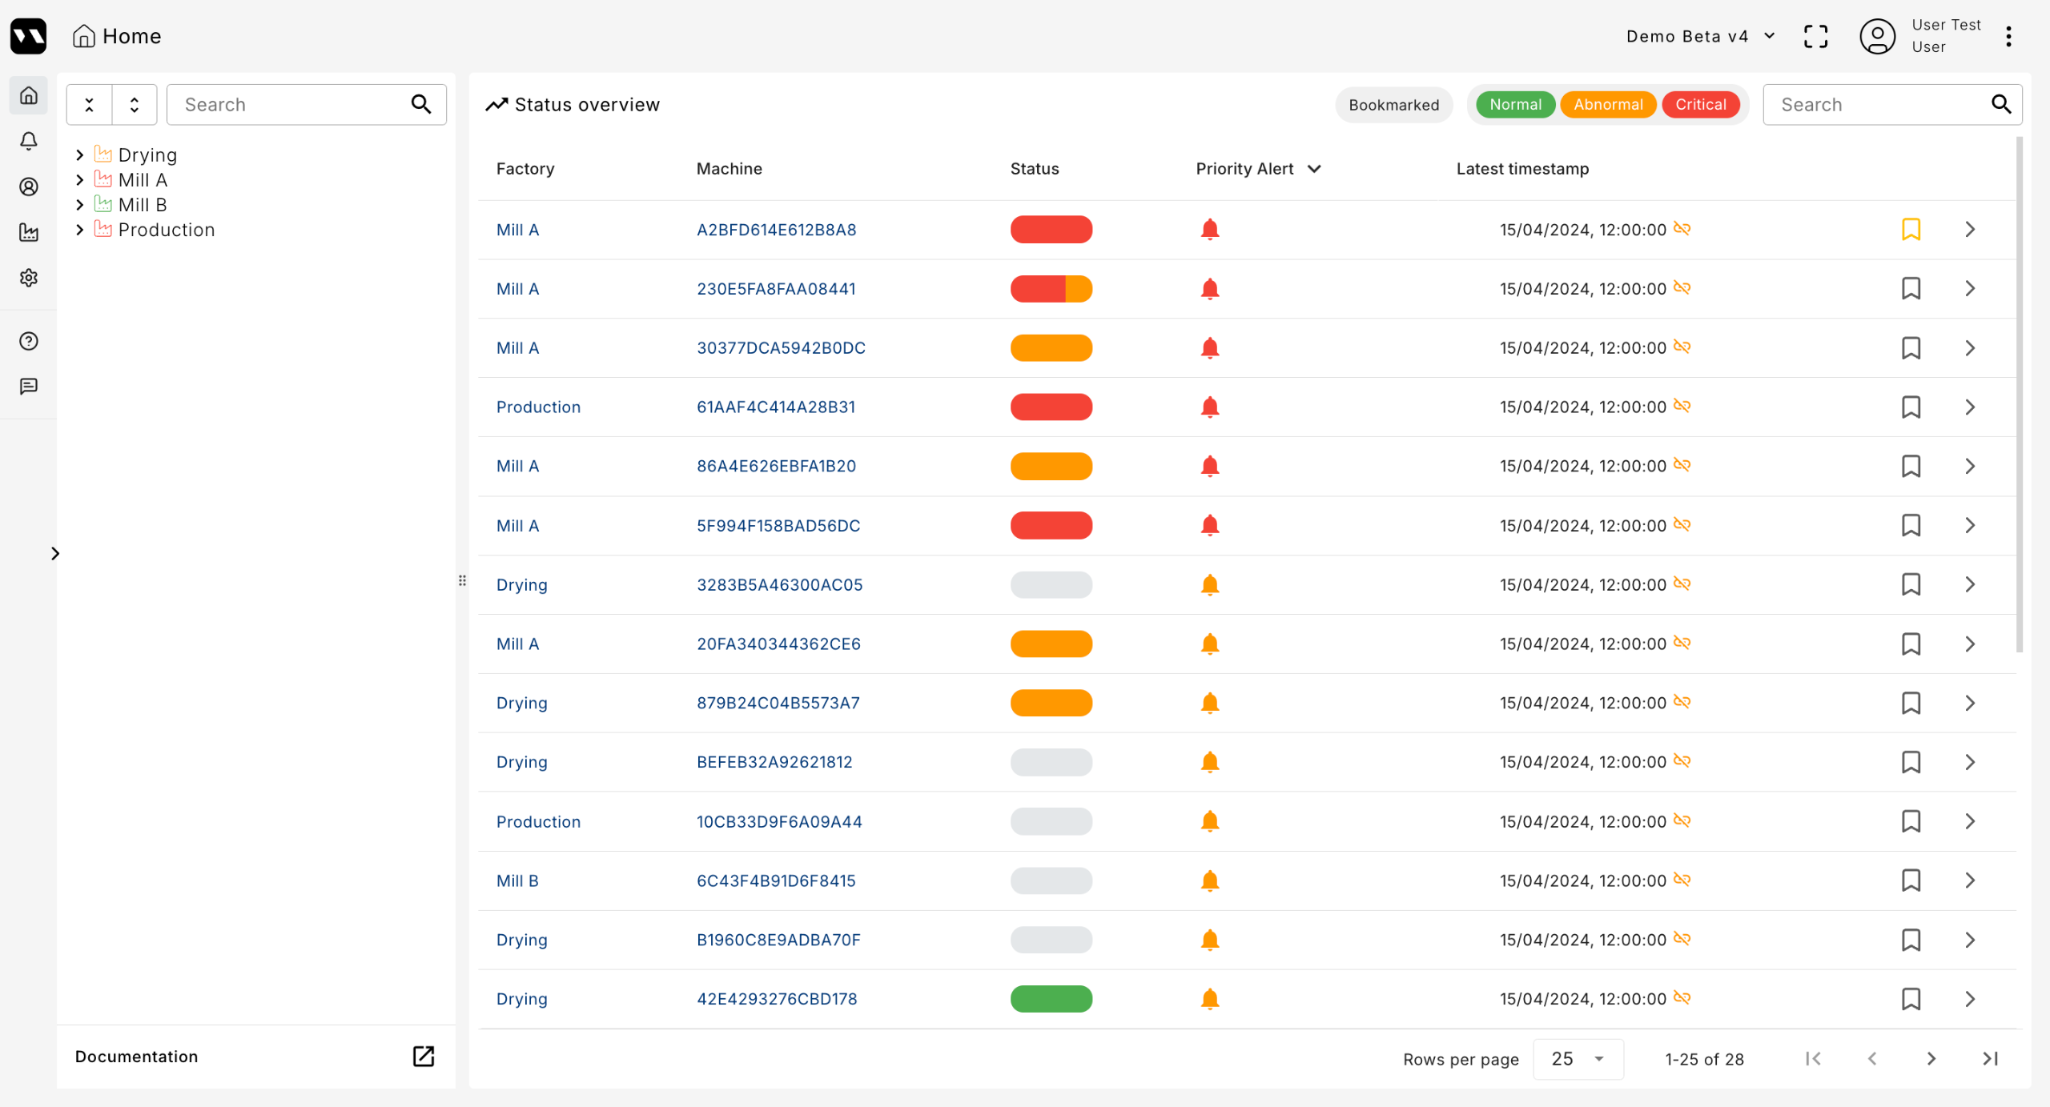Open the alerts bell in left sidebar
Image resolution: width=2050 pixels, height=1107 pixels.
(x=29, y=141)
